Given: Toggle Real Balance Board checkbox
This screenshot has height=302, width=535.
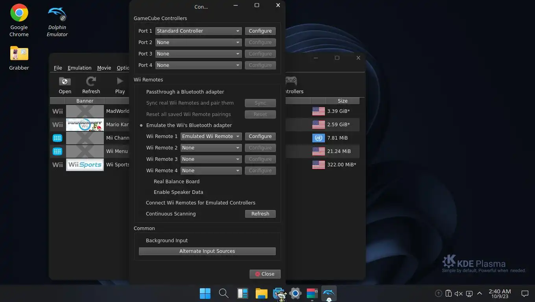Looking at the screenshot, I should click(x=173, y=181).
